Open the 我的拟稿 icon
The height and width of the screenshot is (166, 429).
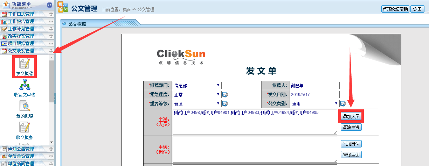[25, 106]
